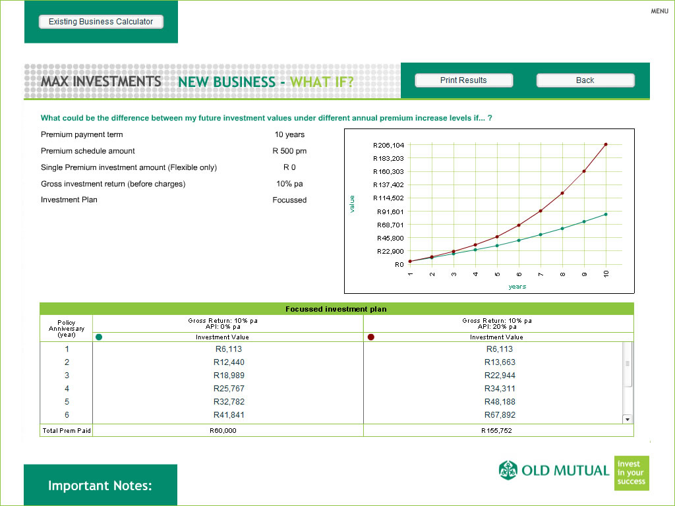Click the red data point at year 10

point(606,144)
